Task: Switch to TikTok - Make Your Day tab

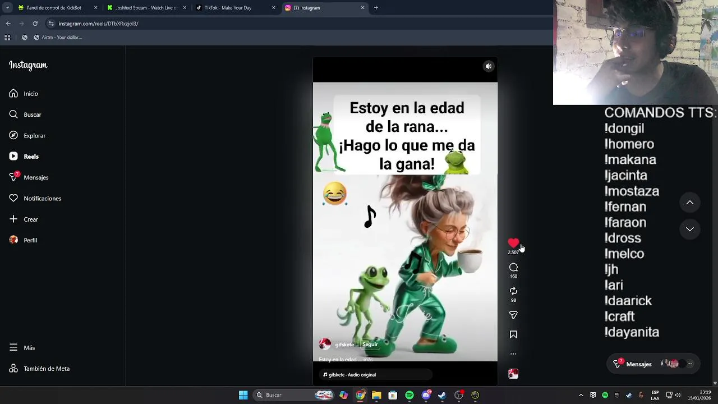Action: coord(234,8)
